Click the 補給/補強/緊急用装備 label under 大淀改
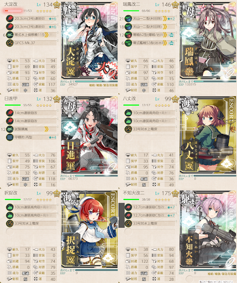 [x=104, y=85]
